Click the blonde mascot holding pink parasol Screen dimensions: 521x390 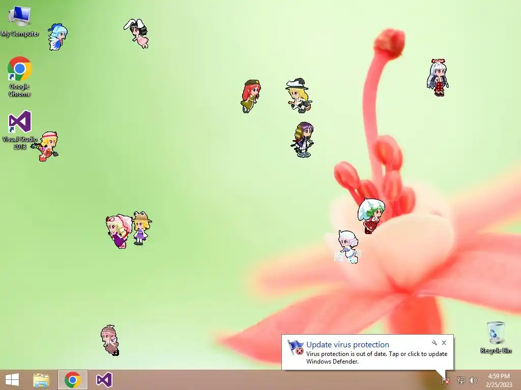click(119, 231)
